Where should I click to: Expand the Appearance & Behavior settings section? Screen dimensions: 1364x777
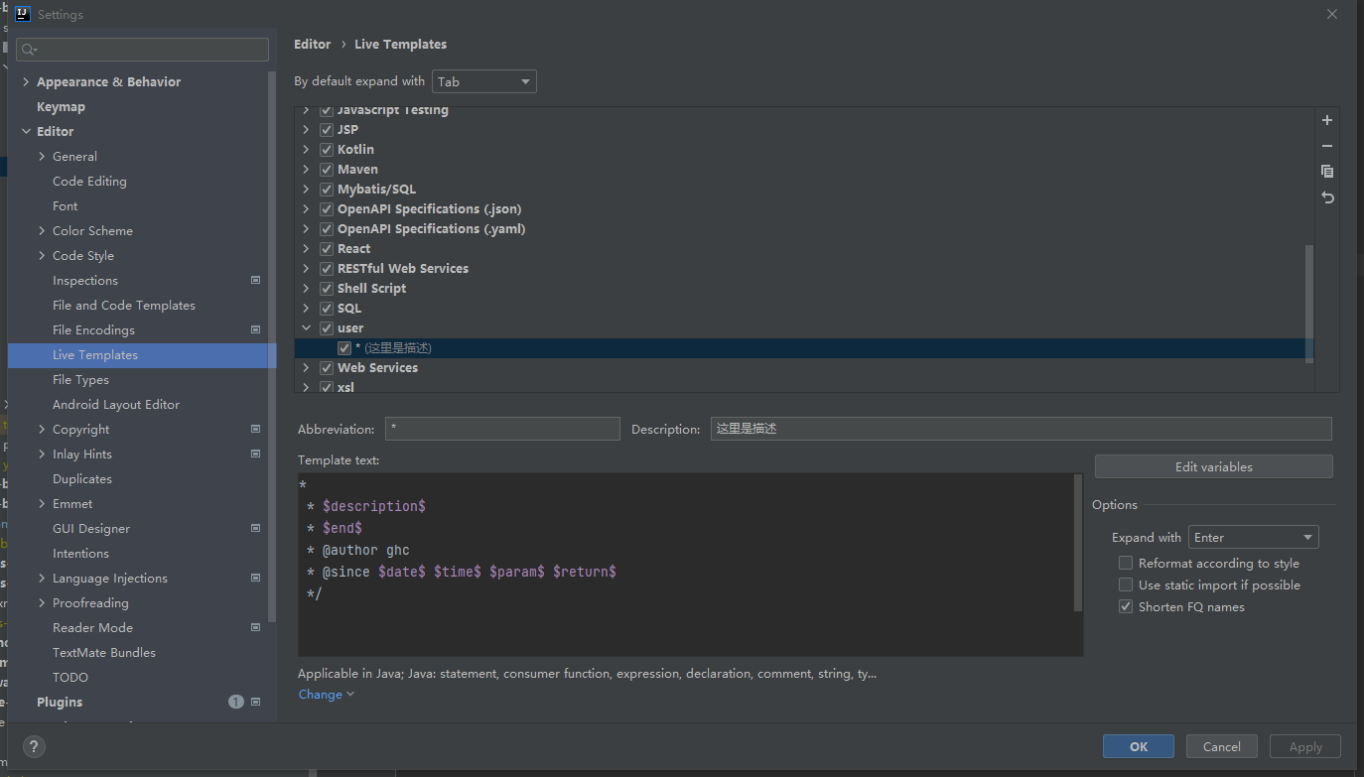coord(26,81)
